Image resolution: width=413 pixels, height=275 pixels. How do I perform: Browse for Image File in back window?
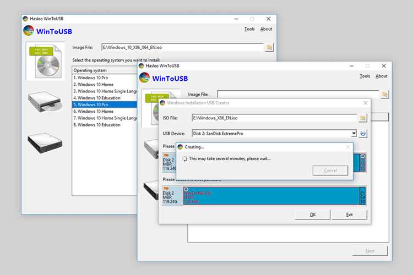pos(269,47)
